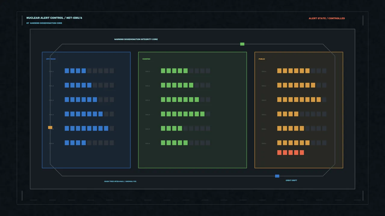Click the CH2.1 channel label
The height and width of the screenshot is (216, 385).
(x=147, y=71)
